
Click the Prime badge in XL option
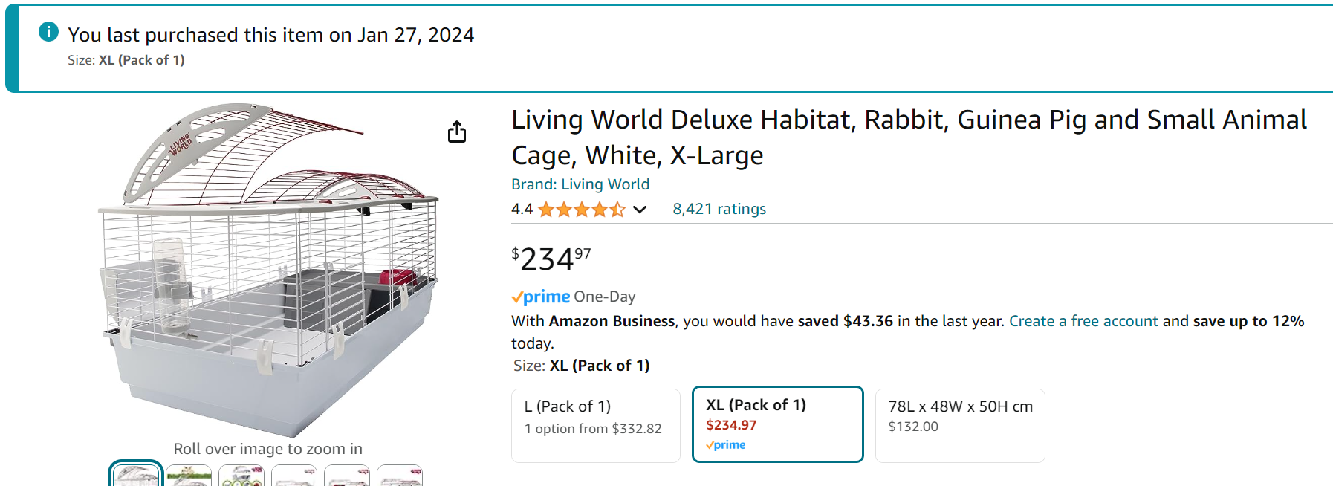(726, 445)
